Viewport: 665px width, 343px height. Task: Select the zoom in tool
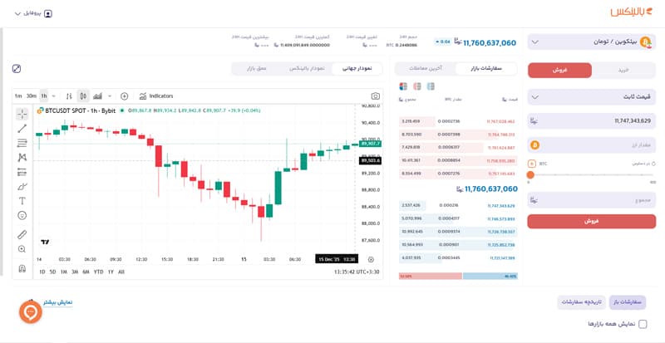pyautogui.click(x=22, y=249)
